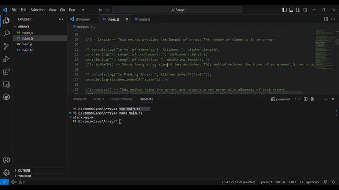The height and width of the screenshot is (190, 339).
Task: Toggle bottom panel layout icon
Action: [x=291, y=10]
